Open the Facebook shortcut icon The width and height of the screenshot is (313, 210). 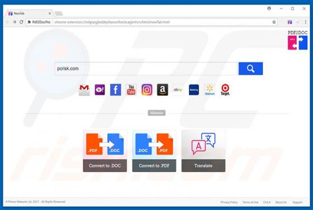tap(116, 90)
